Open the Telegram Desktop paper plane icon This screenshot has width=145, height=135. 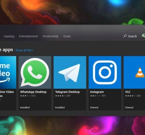pyautogui.click(x=70, y=72)
